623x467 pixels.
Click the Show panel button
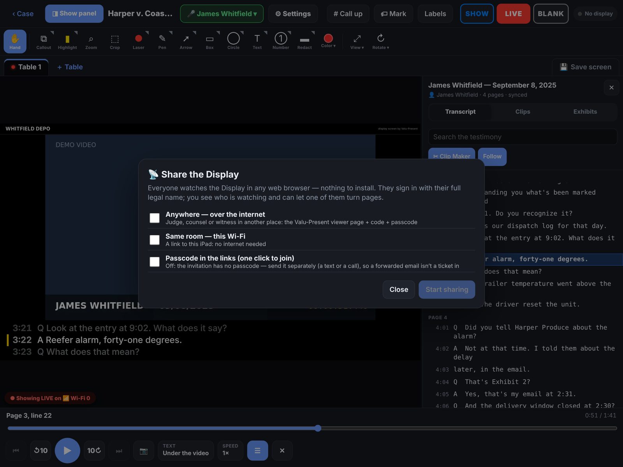[74, 14]
